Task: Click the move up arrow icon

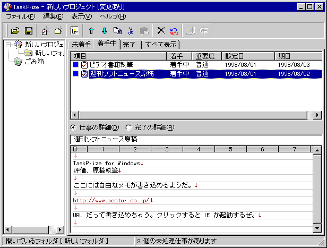Action: 91,31
